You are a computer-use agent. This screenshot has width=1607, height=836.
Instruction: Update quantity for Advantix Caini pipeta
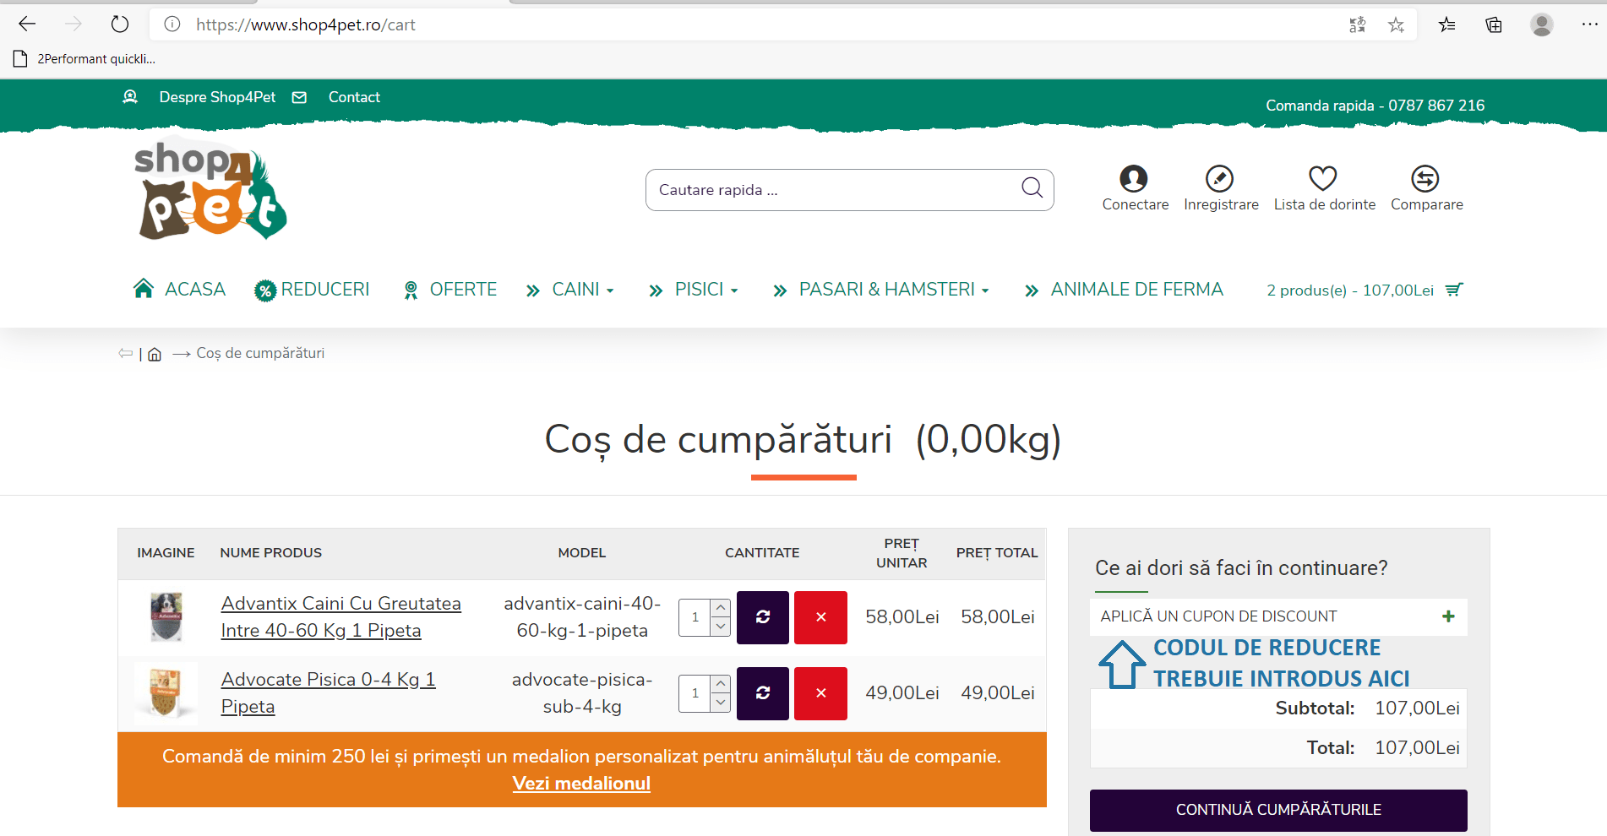coord(762,617)
